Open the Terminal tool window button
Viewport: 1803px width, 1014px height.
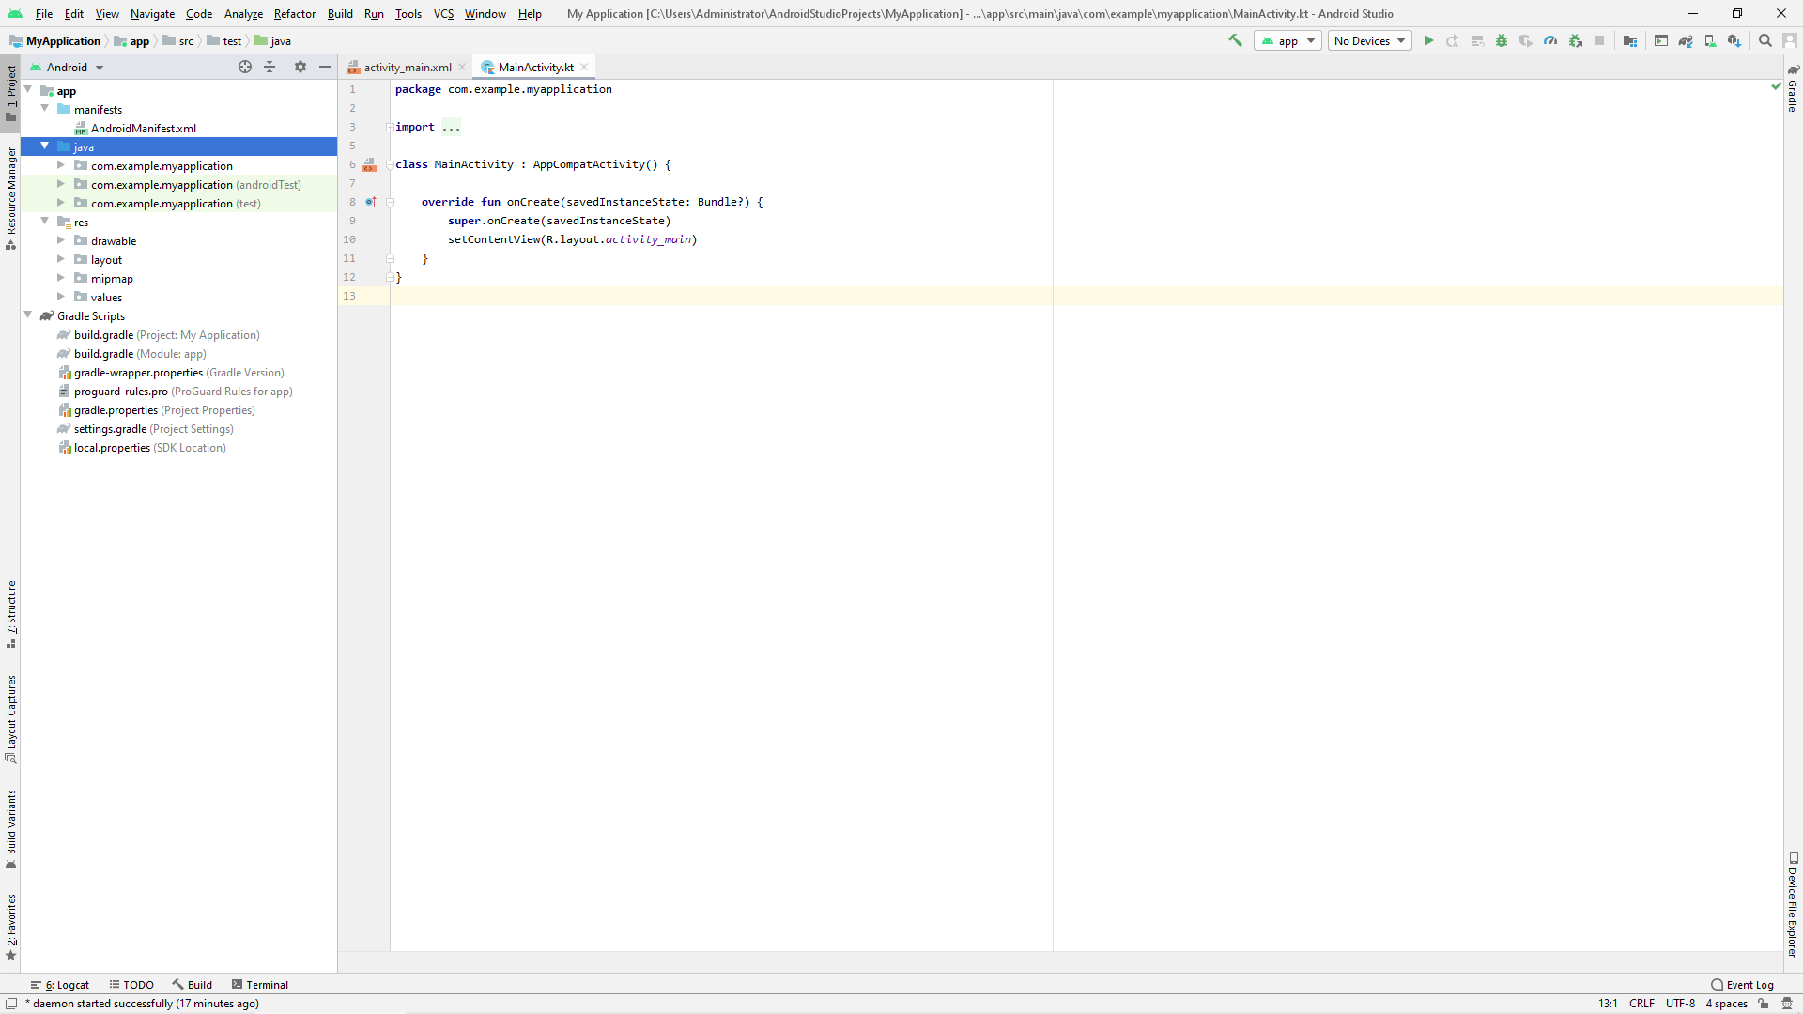click(260, 985)
